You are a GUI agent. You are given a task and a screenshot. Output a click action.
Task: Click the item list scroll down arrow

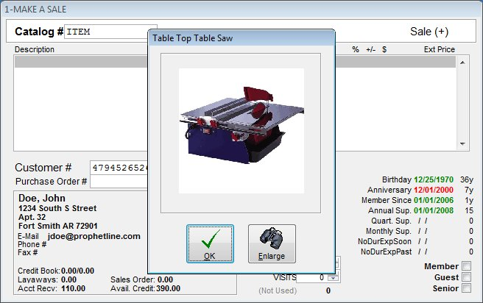coord(464,144)
